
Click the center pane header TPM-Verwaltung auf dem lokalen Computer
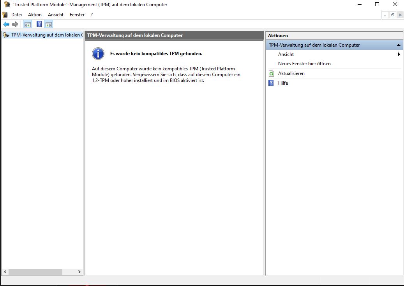[175, 35]
